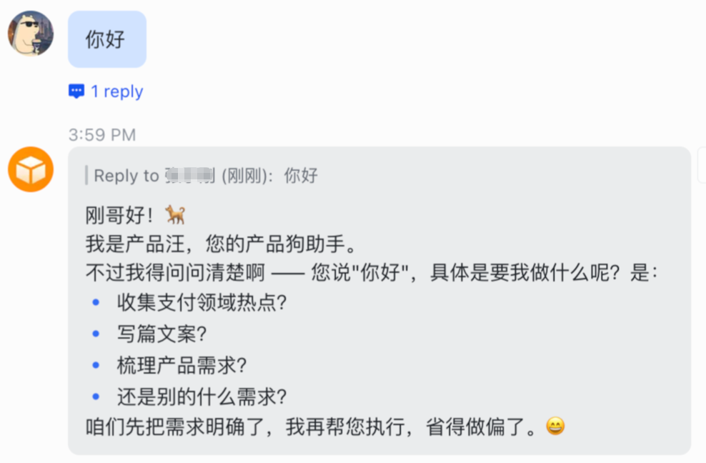Open the "1 reply" thread link

[x=116, y=91]
